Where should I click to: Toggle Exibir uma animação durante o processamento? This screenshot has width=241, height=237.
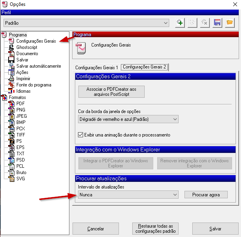(x=81, y=135)
